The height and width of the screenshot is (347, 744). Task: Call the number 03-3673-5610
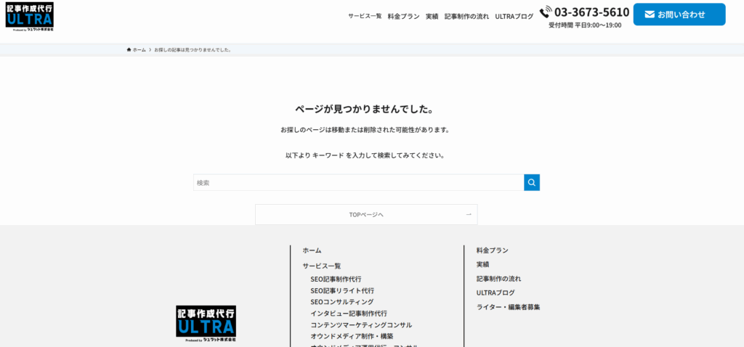point(591,12)
